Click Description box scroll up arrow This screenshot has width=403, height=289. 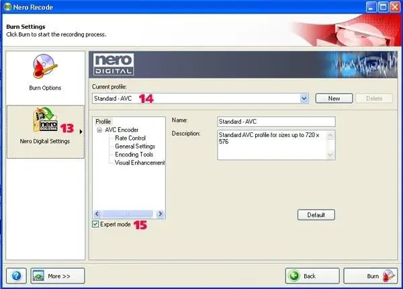[x=330, y=135]
